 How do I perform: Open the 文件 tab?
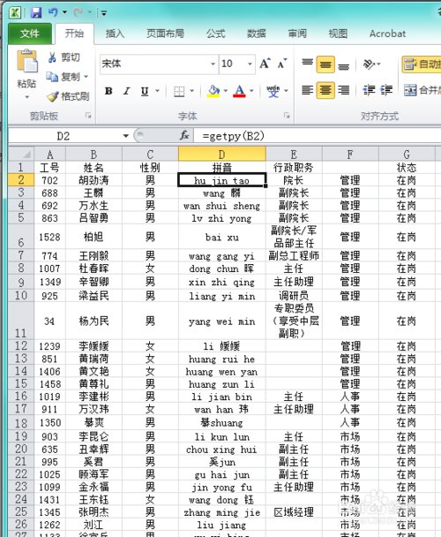(30, 34)
